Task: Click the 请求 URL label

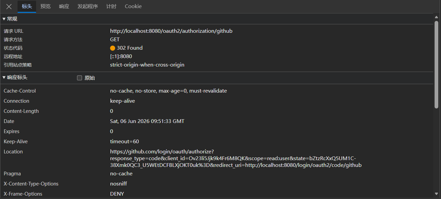Action: click(x=14, y=31)
